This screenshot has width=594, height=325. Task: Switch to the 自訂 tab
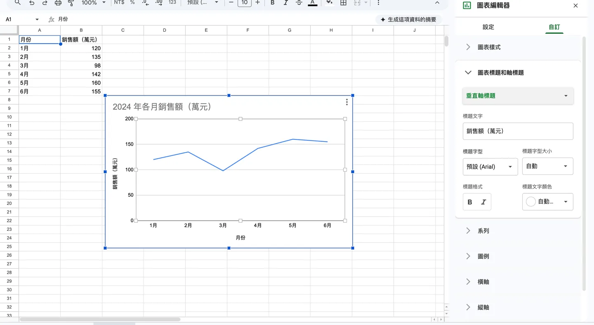(x=554, y=27)
